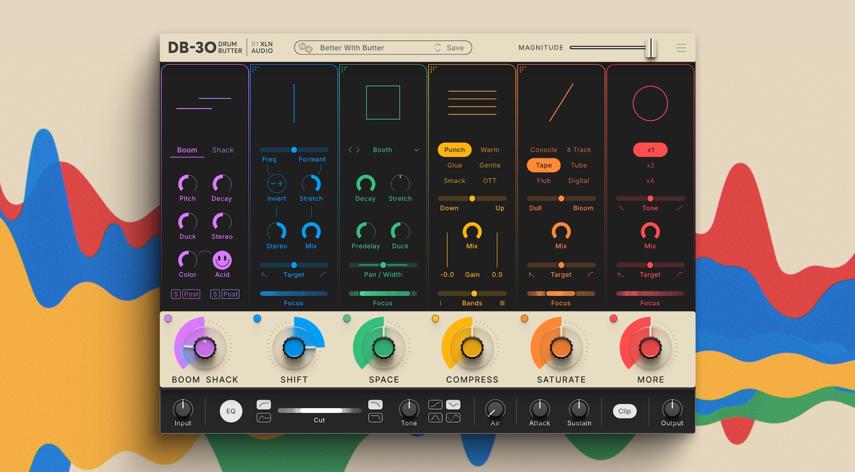Disable the Shift module power dot
This screenshot has width=855, height=472.
(257, 319)
